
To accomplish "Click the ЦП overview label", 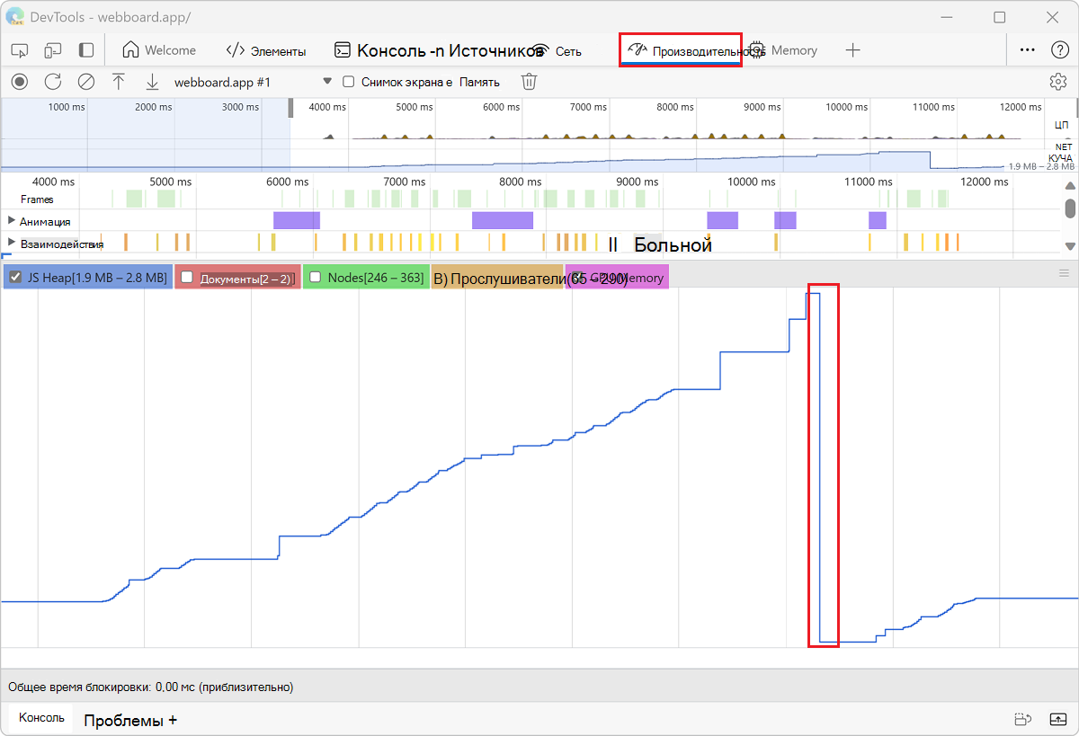I will pos(1061,125).
